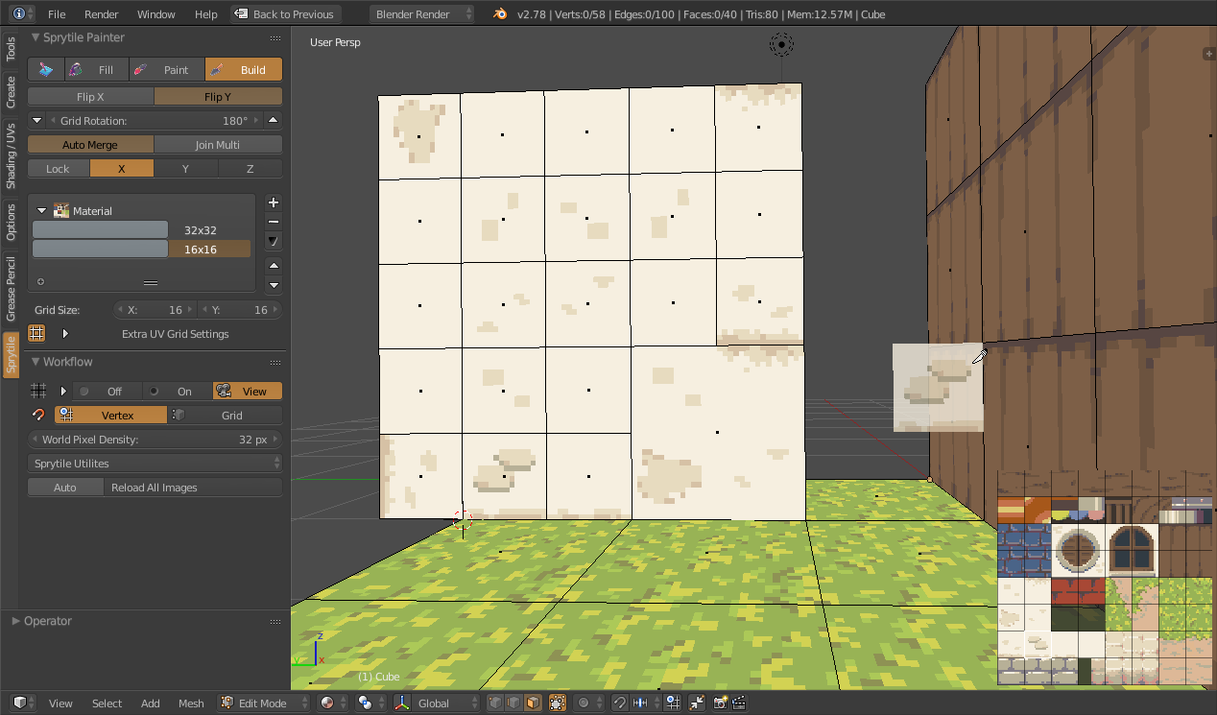Collapse the Workflow panel
The image size is (1217, 715).
point(36,362)
